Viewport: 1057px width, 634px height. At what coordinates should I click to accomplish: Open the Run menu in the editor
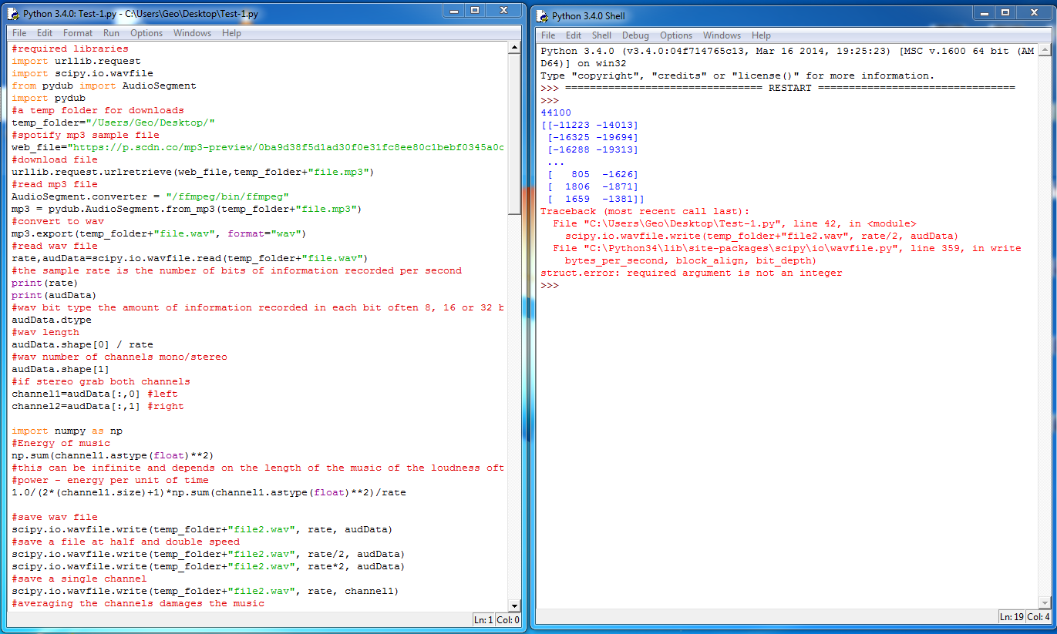pos(111,32)
